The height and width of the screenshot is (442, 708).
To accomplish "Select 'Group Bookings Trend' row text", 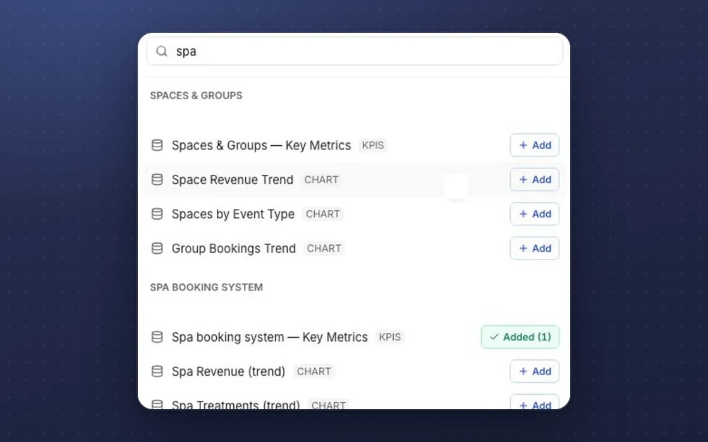I will click(233, 248).
